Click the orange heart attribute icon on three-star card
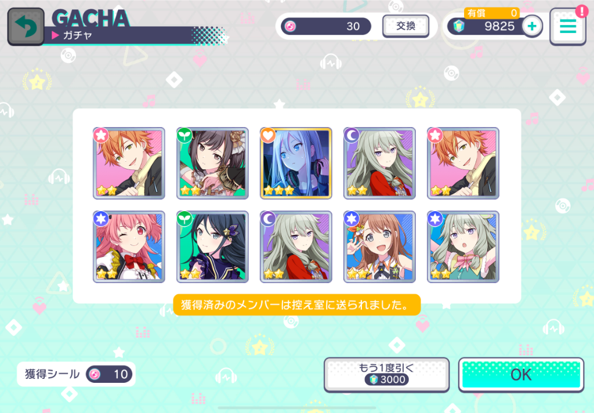594x413 pixels. click(x=268, y=135)
